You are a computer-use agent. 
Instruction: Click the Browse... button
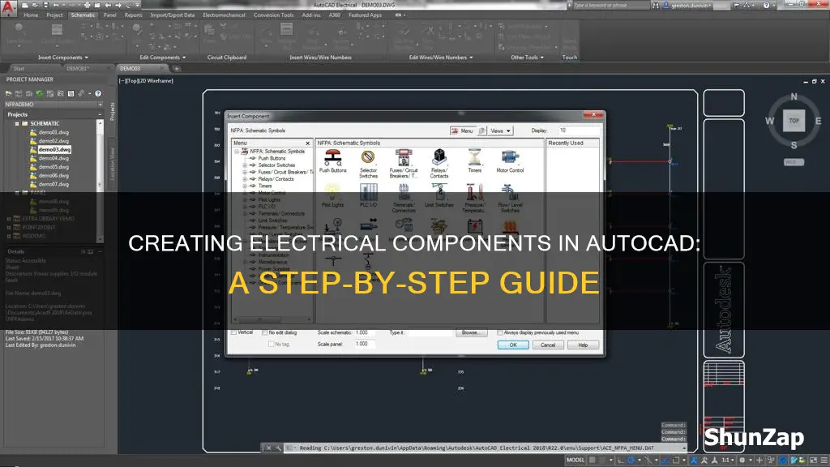pos(471,332)
